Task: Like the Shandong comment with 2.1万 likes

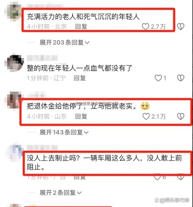Action: click(146, 116)
